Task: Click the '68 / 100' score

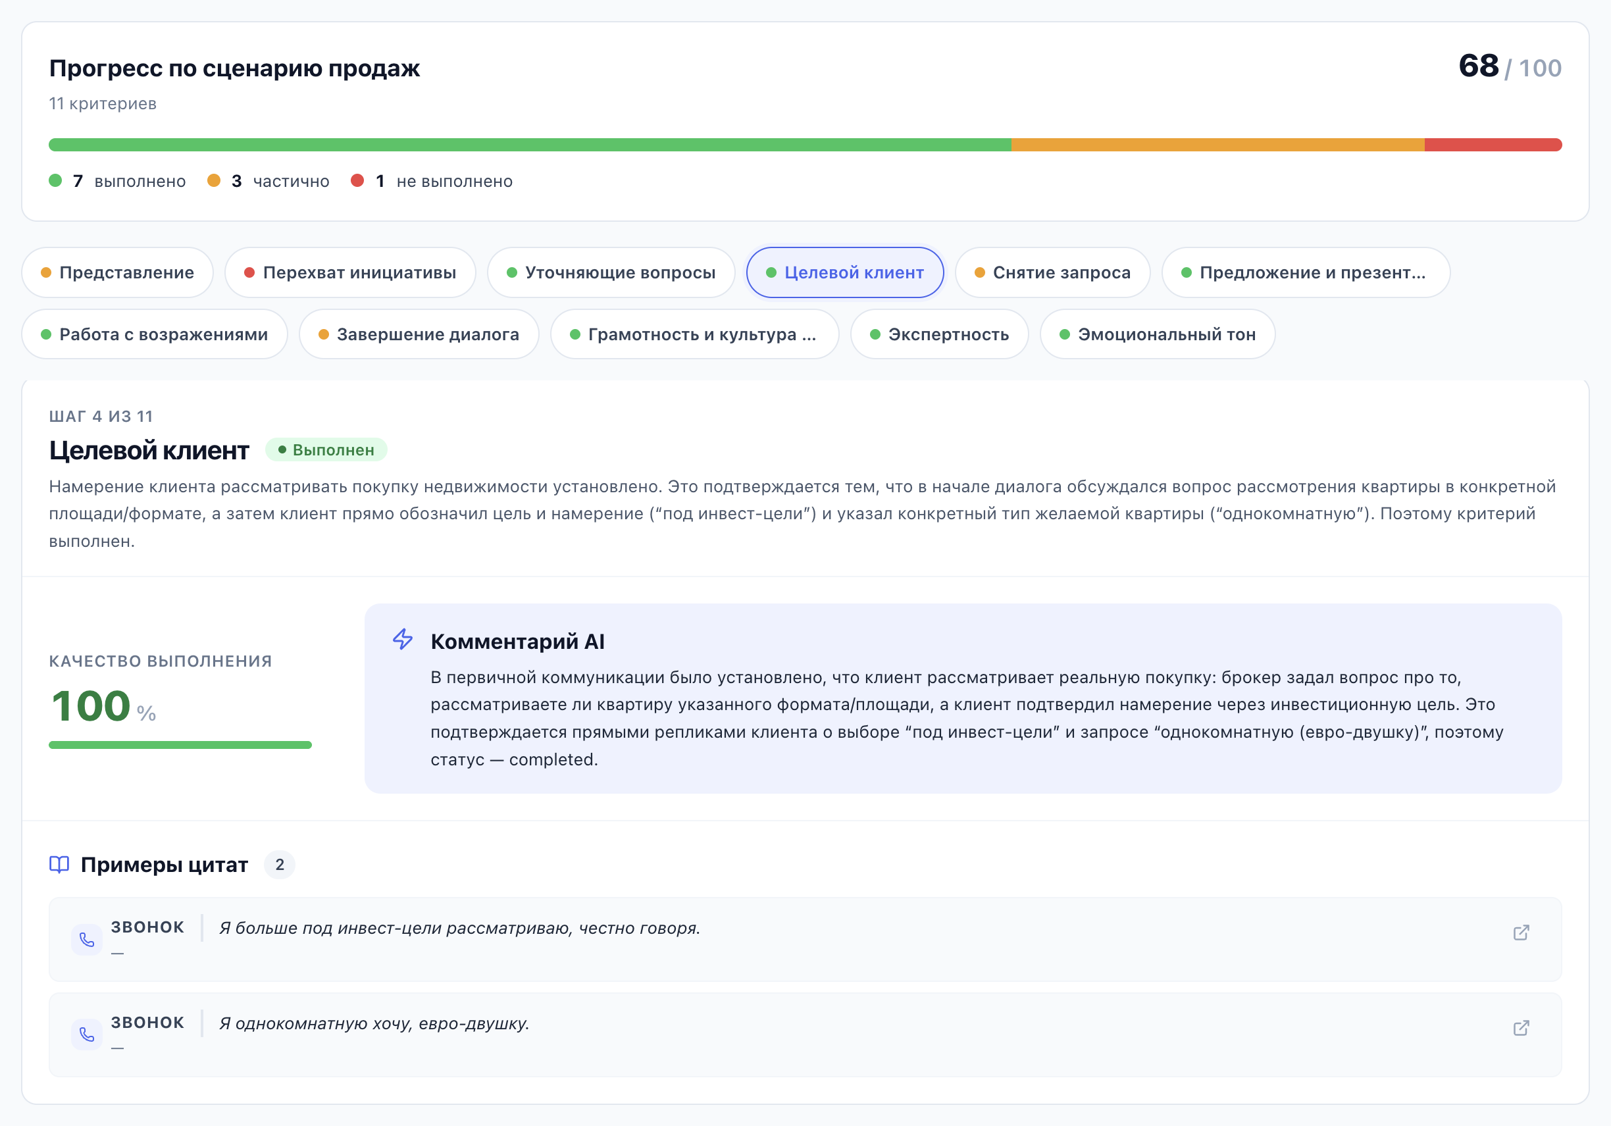Action: coord(1510,66)
